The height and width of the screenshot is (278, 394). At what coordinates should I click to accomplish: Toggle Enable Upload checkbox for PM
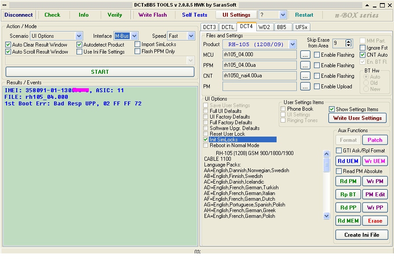pyautogui.click(x=317, y=87)
